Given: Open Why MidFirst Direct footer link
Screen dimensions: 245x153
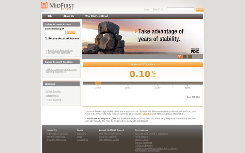Looking at the screenshot, I should click(109, 140).
